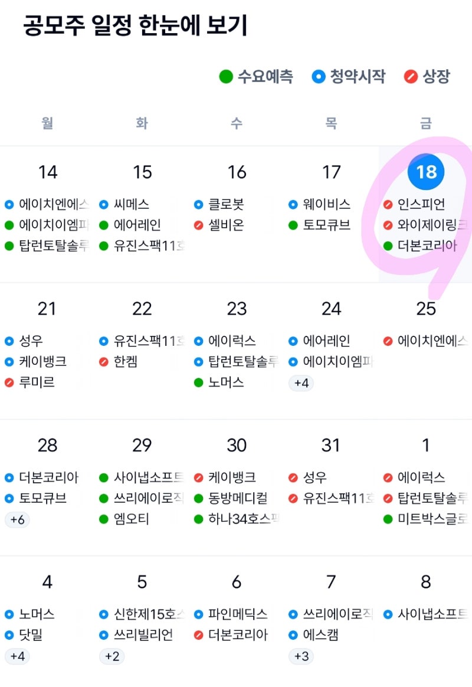Image resolution: width=472 pixels, height=687 pixels.
Task: Click the green demand-forecast dot beside 토모큐브
Action: pos(292,225)
